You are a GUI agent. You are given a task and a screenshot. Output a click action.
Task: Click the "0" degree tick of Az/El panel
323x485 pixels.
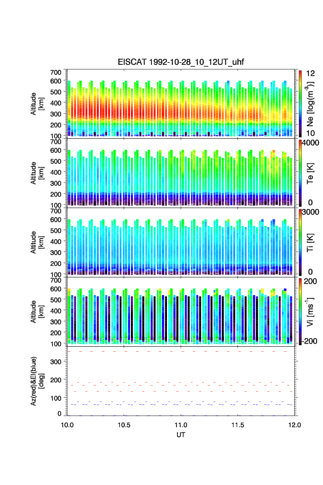click(x=59, y=413)
